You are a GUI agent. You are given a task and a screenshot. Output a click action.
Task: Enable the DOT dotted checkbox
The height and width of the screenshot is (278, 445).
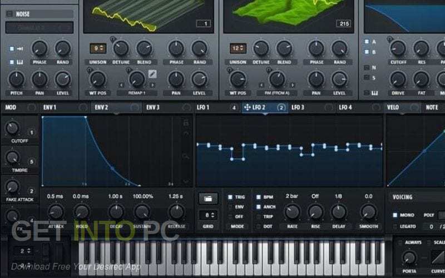coord(259,226)
